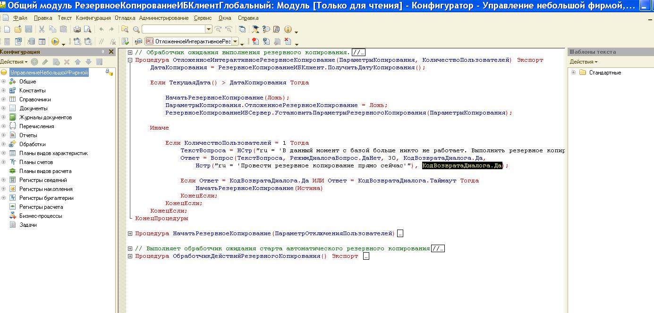Click the Go to procedure icon
The image size is (654, 313).
138,41
